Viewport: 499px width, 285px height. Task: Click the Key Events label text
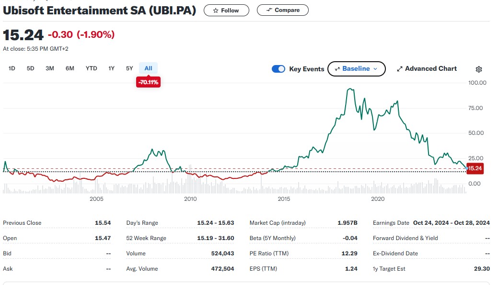pyautogui.click(x=307, y=69)
